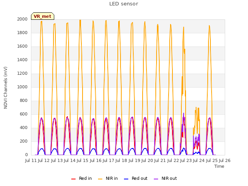This screenshot has width=248, height=186.
Task: Click the Jul 14 x-axis label
Action: pyautogui.click(x=70, y=160)
